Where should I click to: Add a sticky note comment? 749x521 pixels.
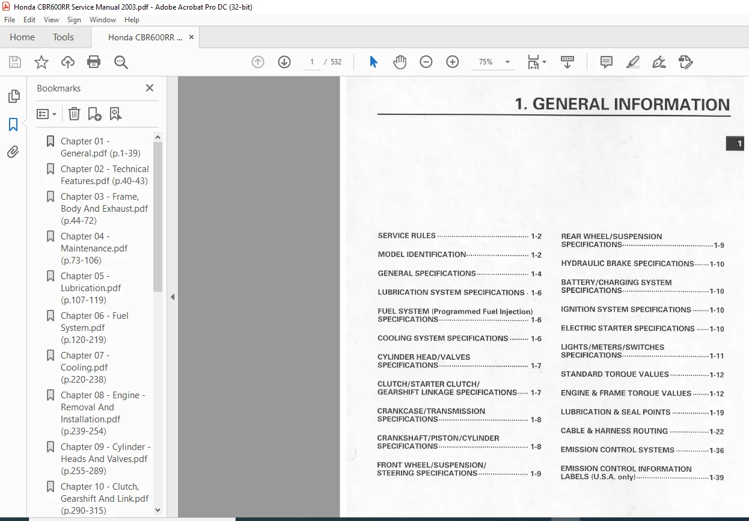click(607, 62)
